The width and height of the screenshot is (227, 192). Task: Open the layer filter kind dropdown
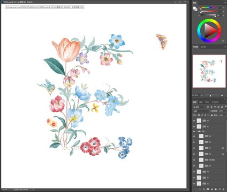199,107
